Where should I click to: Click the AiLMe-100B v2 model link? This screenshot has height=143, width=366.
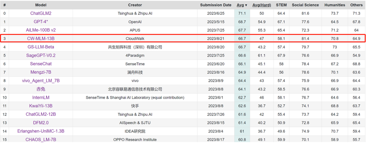tap(41, 30)
